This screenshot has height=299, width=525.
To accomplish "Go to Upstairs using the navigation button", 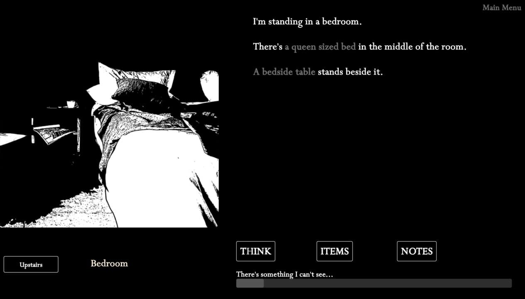I will (x=31, y=265).
